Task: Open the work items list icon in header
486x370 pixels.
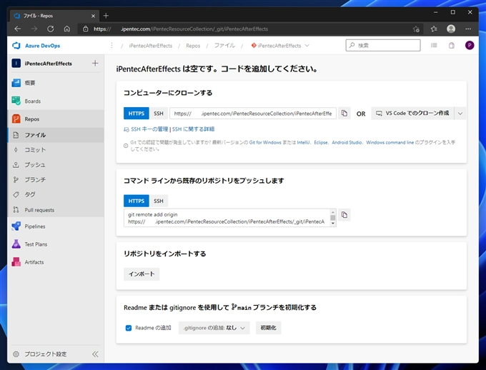Action: point(434,46)
